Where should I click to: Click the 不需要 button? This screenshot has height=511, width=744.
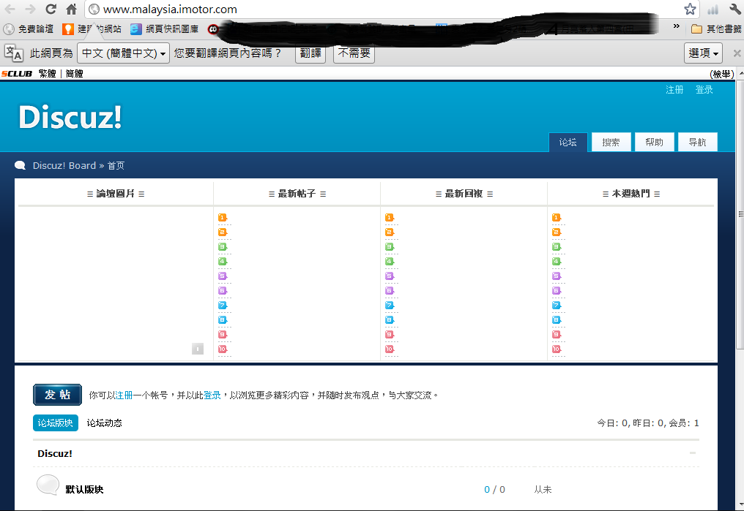pyautogui.click(x=354, y=53)
